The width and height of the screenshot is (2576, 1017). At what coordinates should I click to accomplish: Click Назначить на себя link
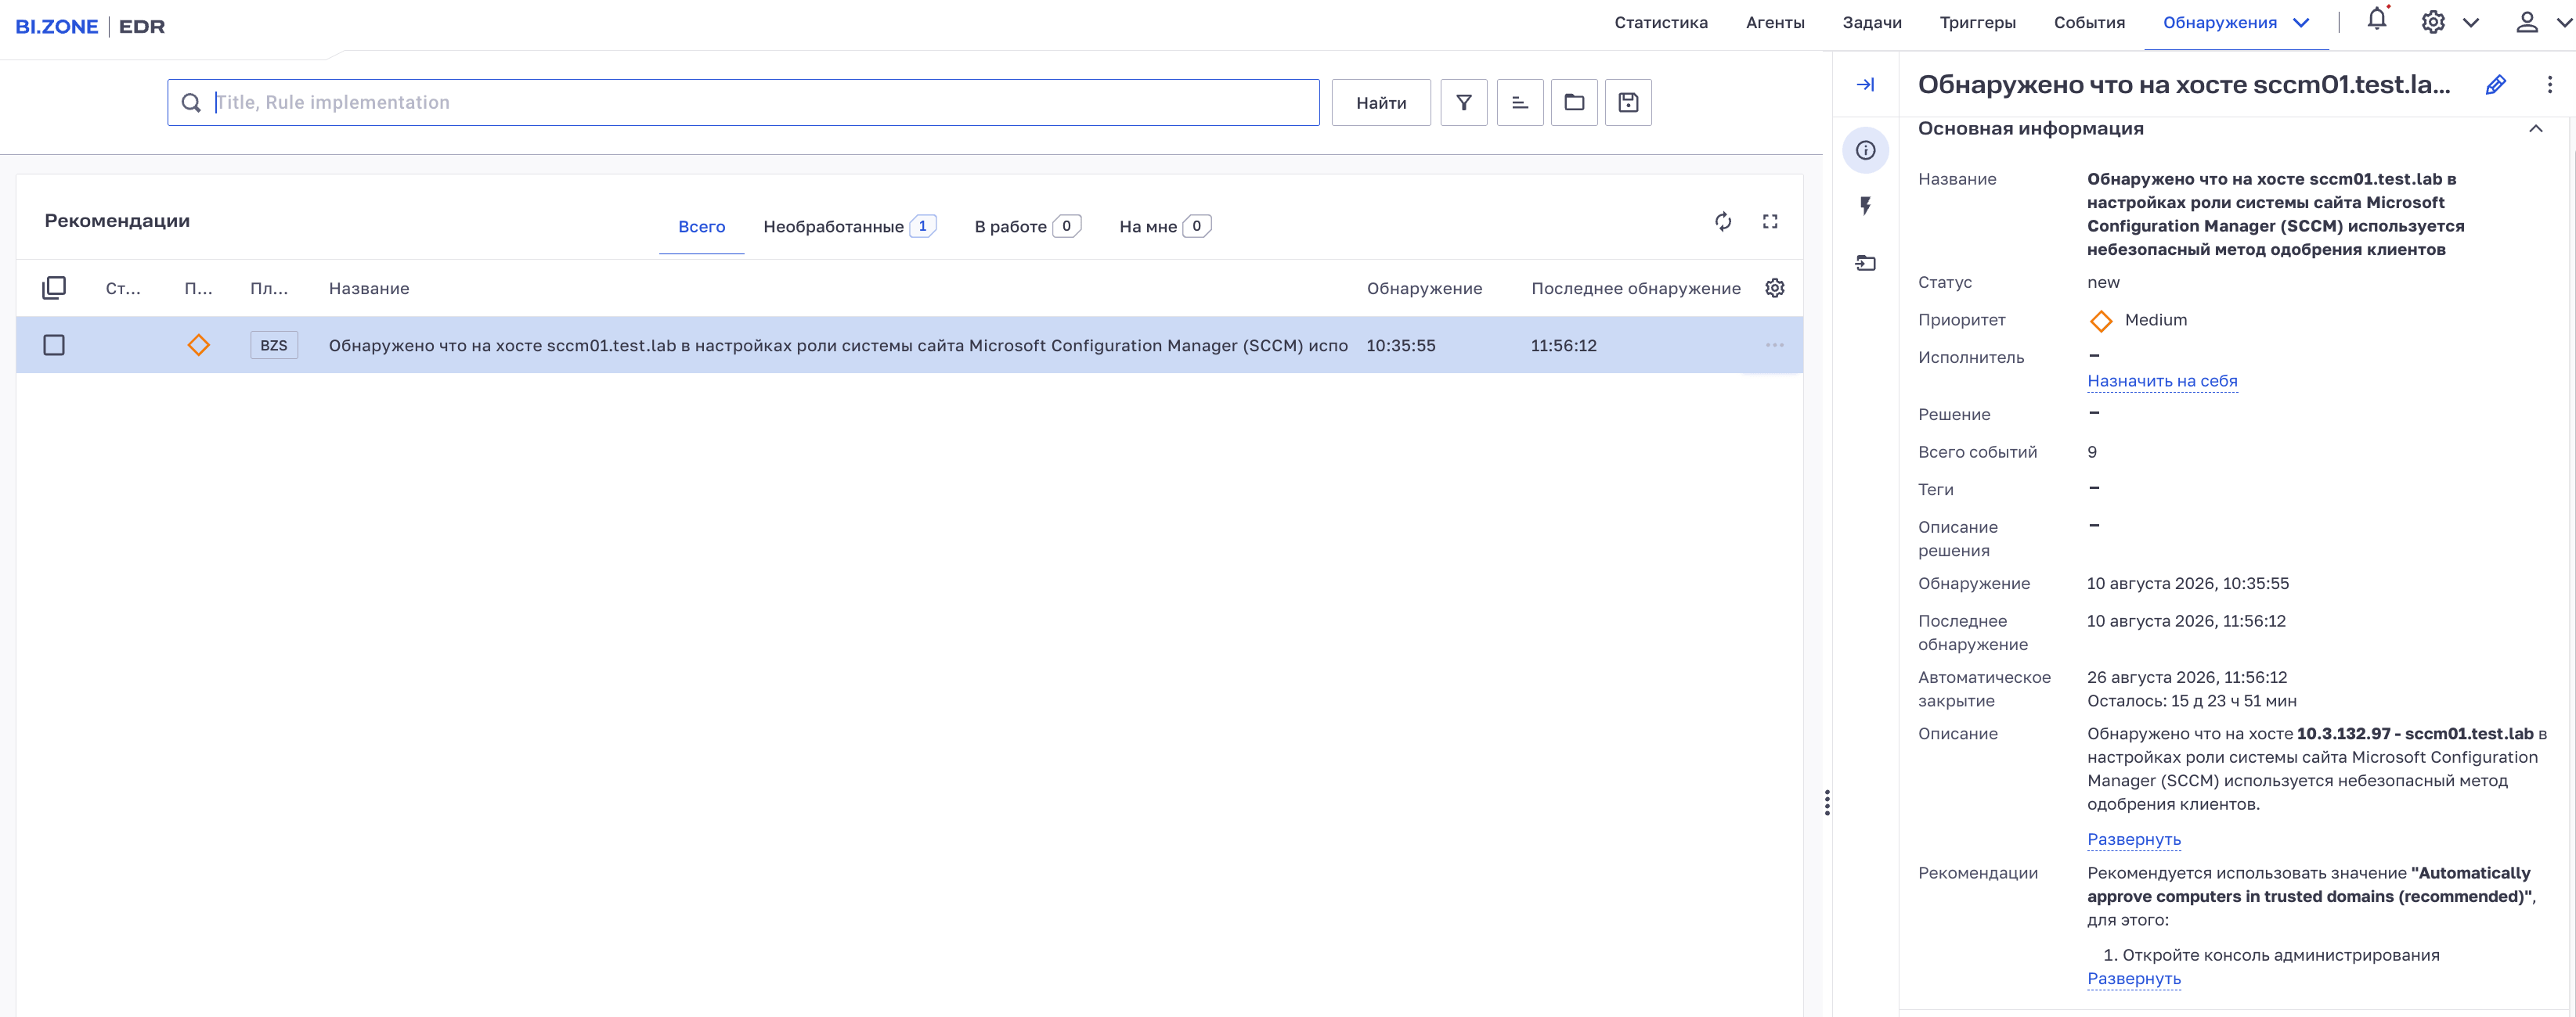click(x=2162, y=381)
